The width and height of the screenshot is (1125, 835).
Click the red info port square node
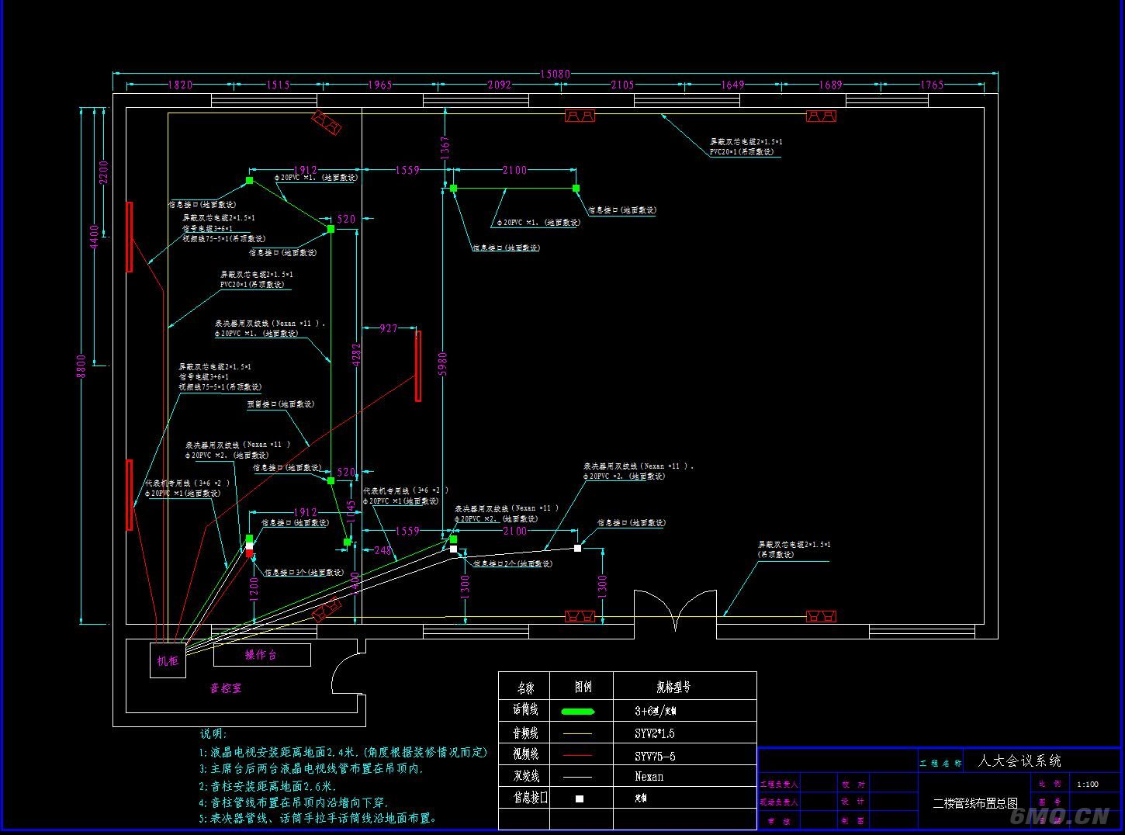pyautogui.click(x=249, y=553)
